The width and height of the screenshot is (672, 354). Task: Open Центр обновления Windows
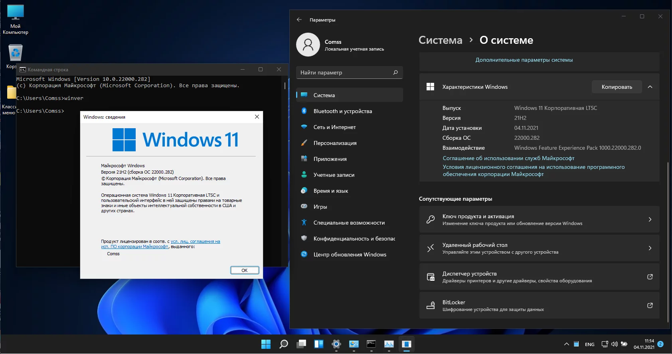click(350, 254)
